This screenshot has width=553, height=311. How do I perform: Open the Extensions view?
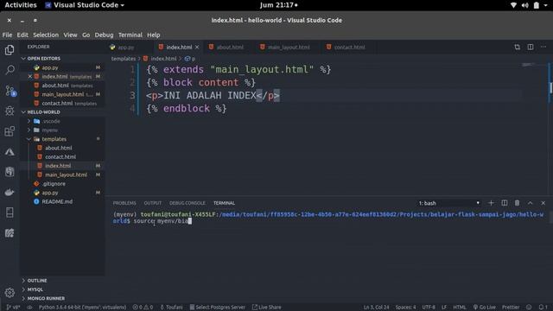pos(10,131)
